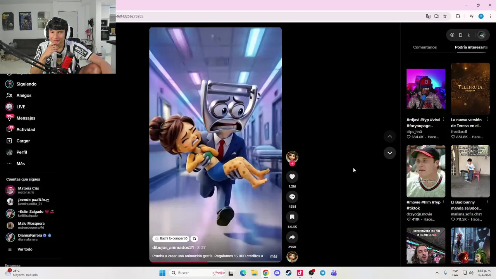This screenshot has height=279, width=496.
Task: Open comments via the speech bubble icon
Action: [292, 197]
